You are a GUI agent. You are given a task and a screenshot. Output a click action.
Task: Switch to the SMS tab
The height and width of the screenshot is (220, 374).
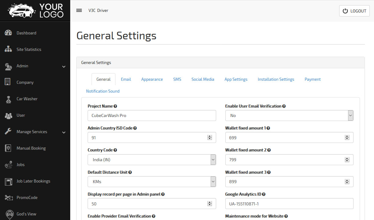tap(177, 79)
